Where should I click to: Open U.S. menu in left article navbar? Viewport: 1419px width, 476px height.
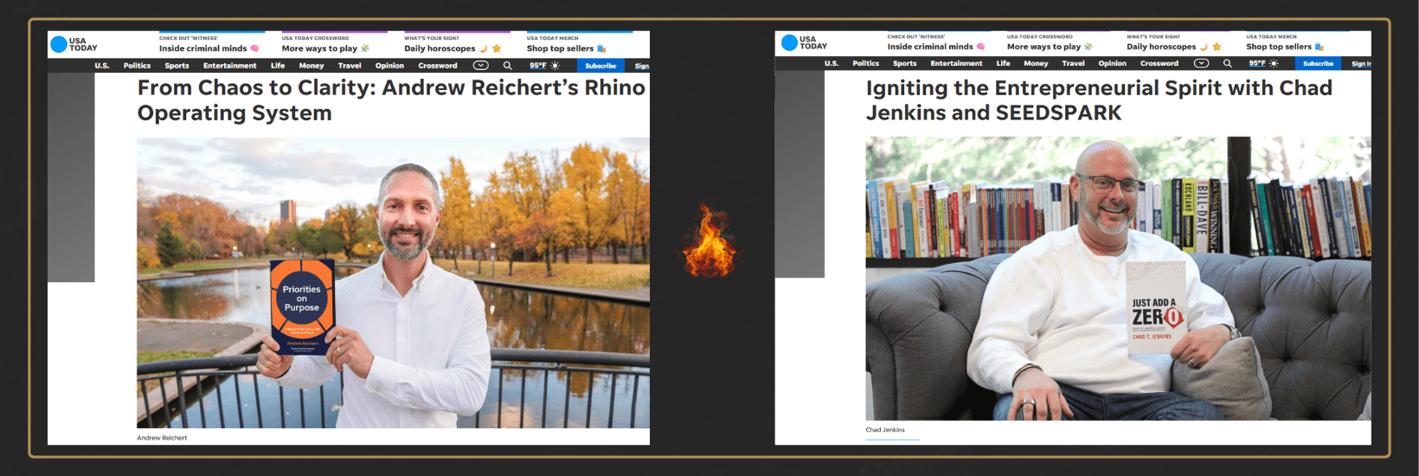pyautogui.click(x=102, y=66)
